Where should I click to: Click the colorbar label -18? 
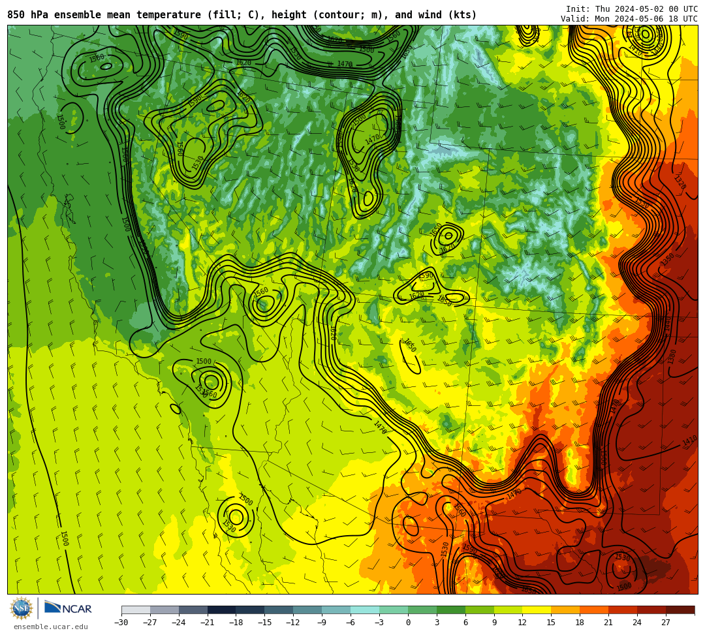pyautogui.click(x=236, y=623)
